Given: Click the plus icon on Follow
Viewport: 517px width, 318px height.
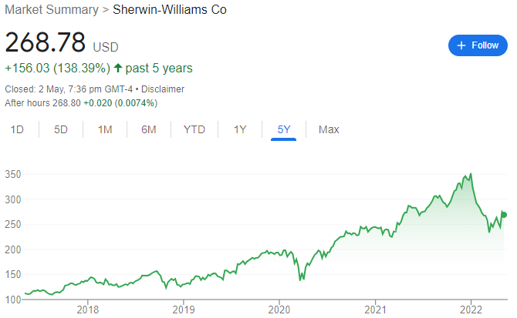Looking at the screenshot, I should 461,45.
